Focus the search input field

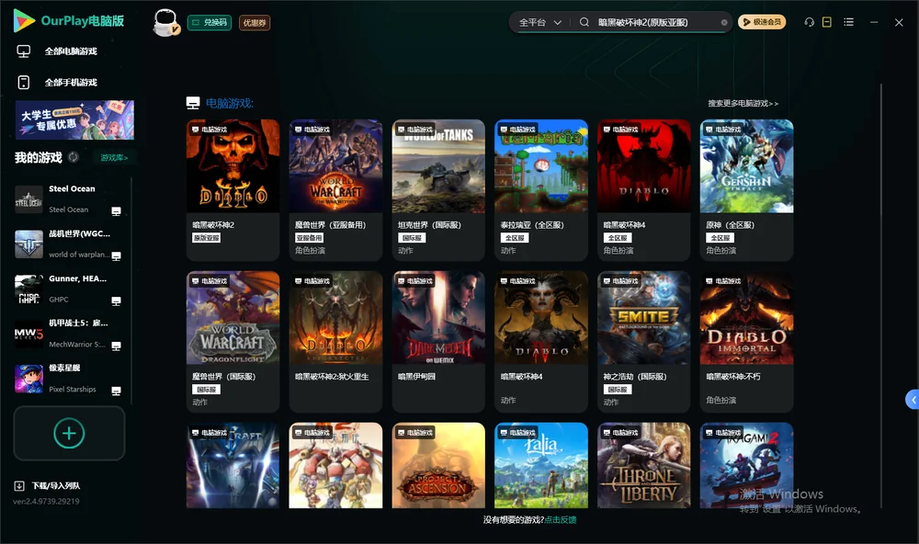[x=656, y=22]
